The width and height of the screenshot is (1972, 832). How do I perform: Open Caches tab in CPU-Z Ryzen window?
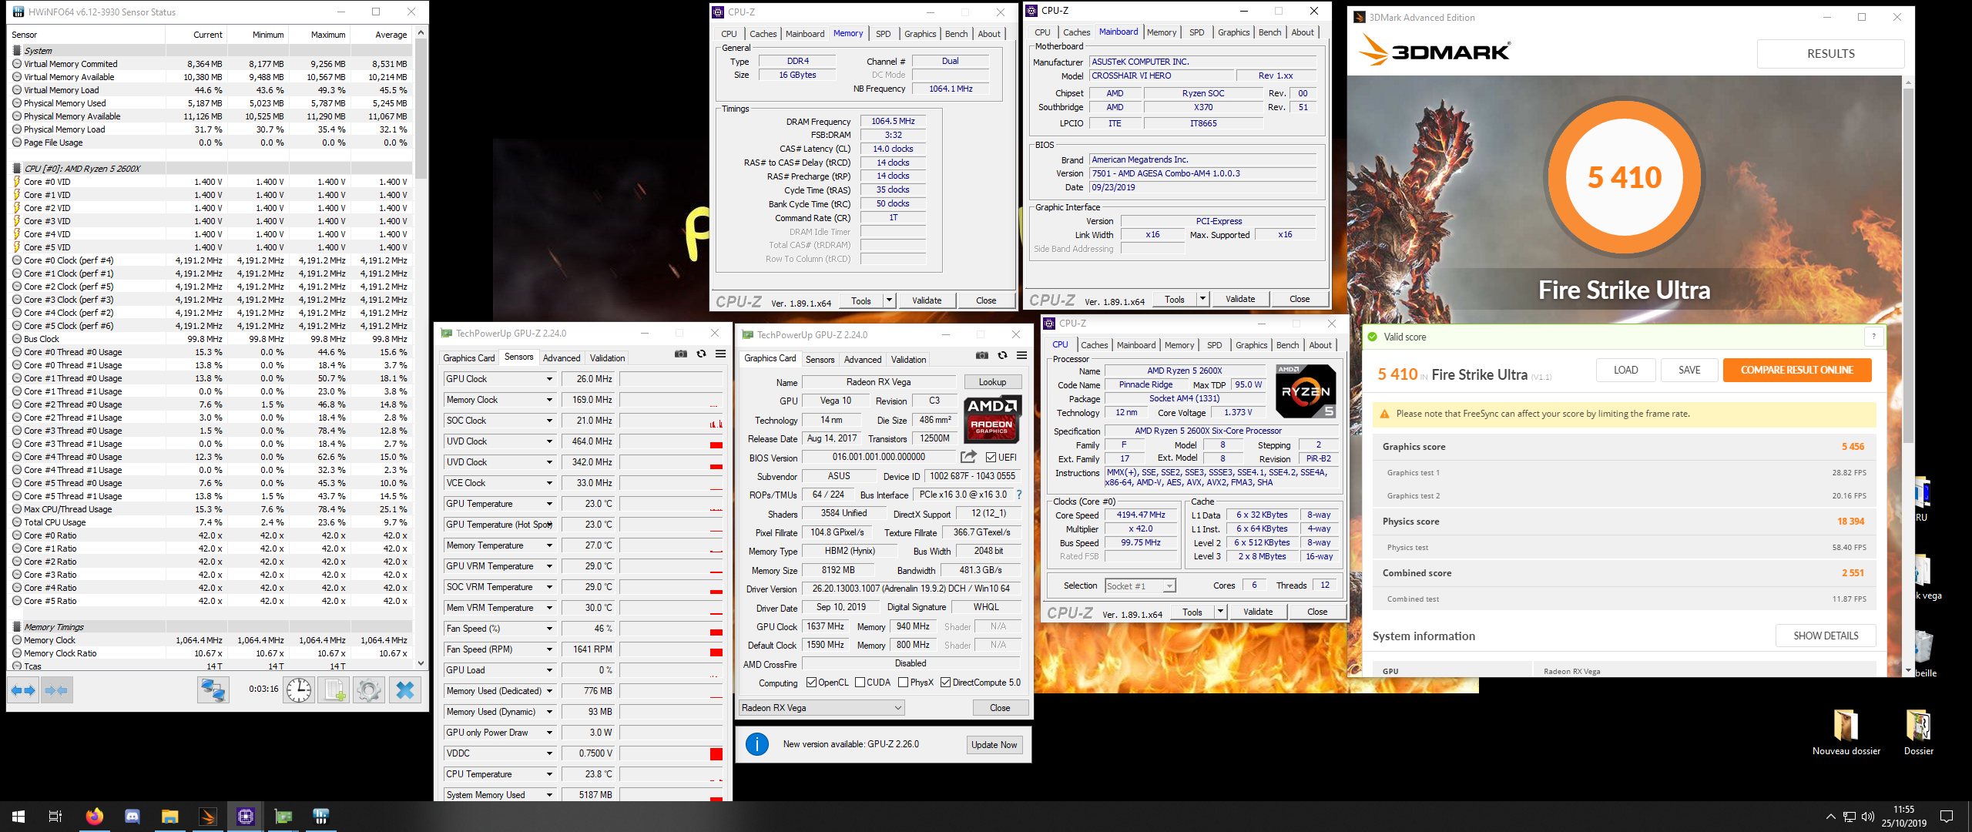point(1094,345)
